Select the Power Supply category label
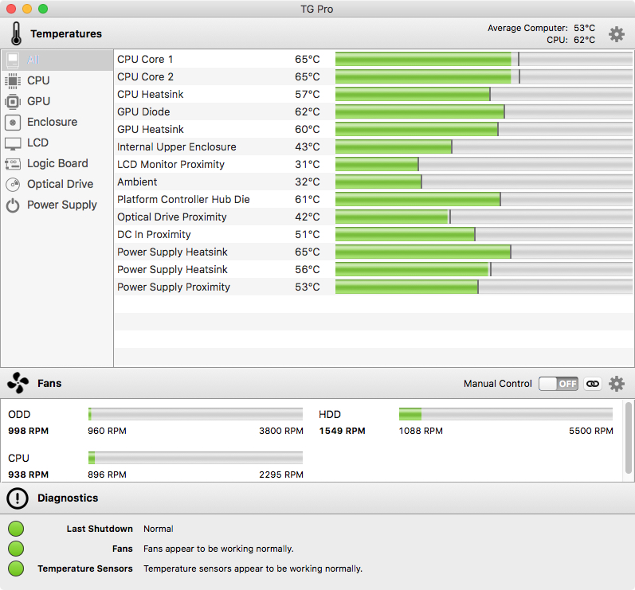The image size is (635, 590). click(62, 205)
